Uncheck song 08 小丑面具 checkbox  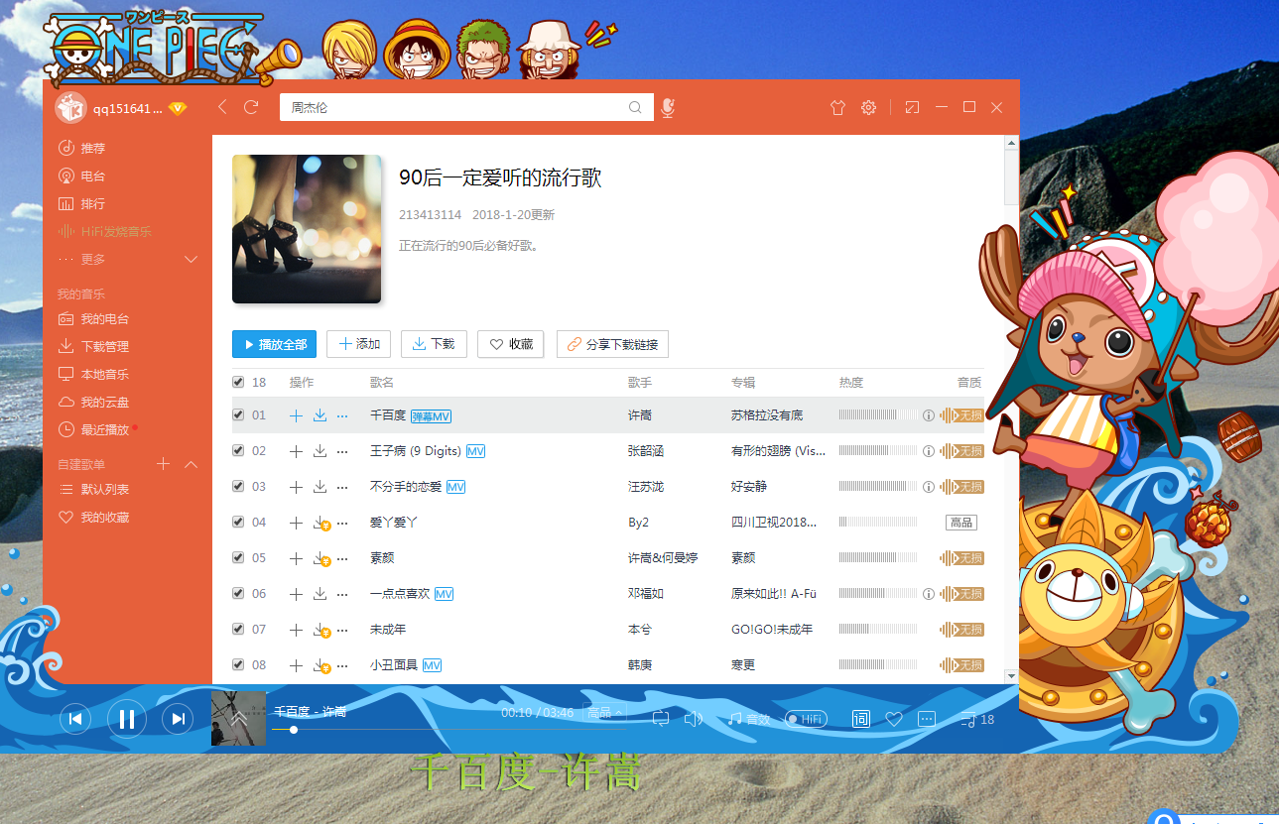coord(238,665)
